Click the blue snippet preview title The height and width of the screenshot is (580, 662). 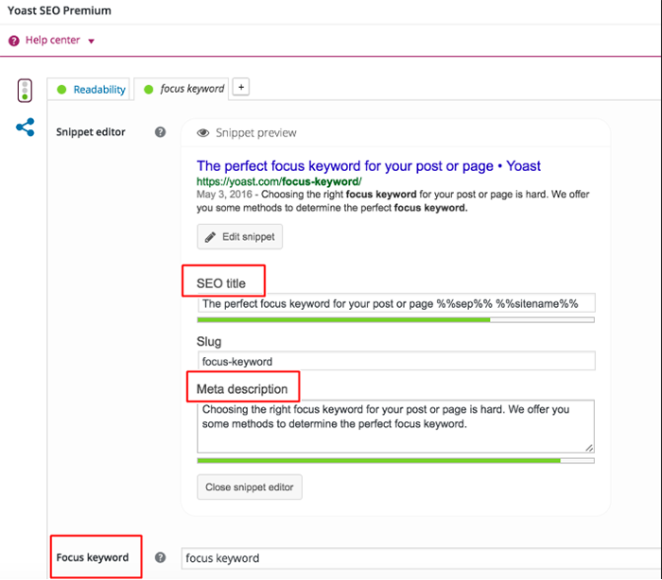(x=368, y=166)
